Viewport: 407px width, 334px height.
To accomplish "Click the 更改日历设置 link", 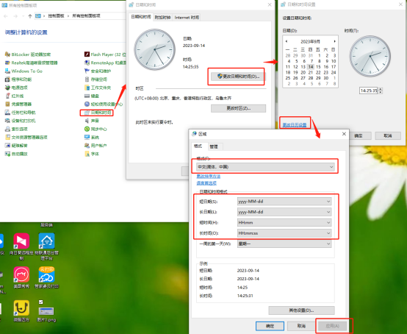I will click(295, 125).
